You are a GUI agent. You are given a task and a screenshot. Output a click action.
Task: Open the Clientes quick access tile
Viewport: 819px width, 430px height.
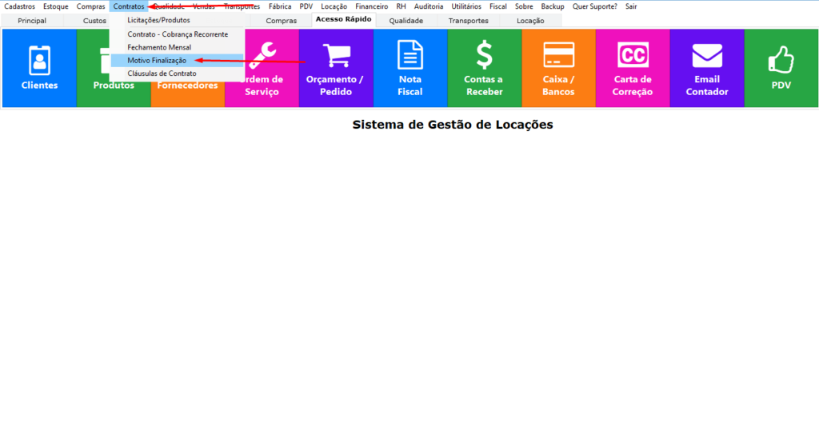39,68
